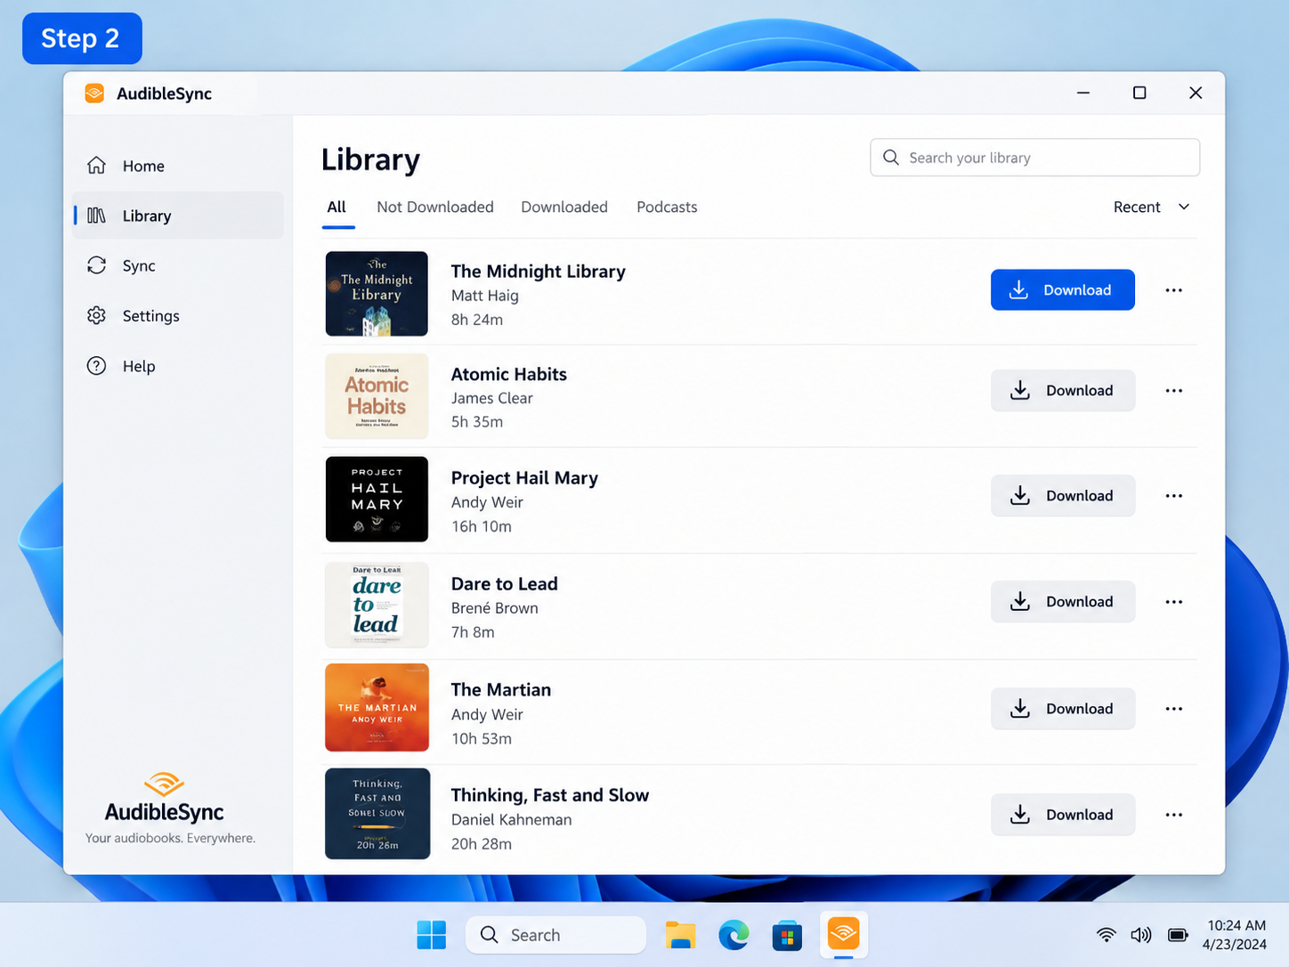Open more options for Thinking, Fast and Slow
This screenshot has width=1289, height=967.
[x=1174, y=815]
